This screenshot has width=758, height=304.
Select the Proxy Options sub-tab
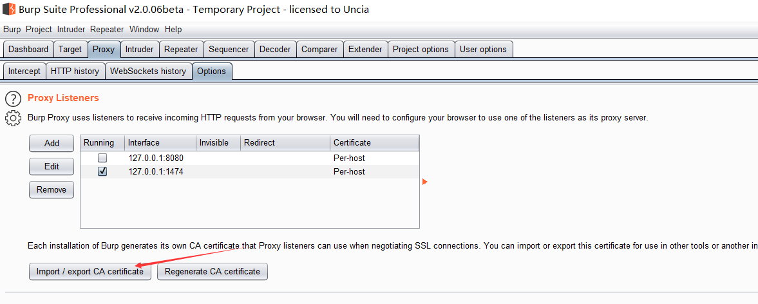[x=212, y=71]
